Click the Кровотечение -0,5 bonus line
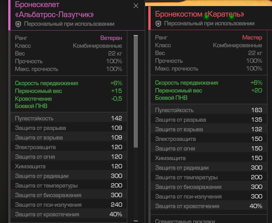This screenshot has height=223, width=272. 69,99
